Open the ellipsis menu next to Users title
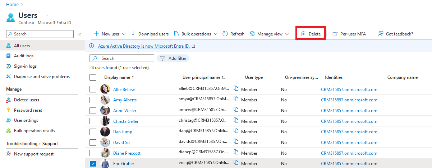Screen dimensions: 432x168 coord(47,15)
